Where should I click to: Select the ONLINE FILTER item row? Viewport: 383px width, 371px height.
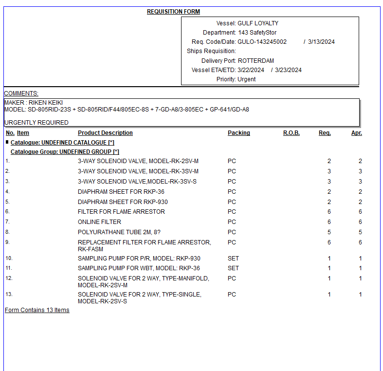[99, 222]
